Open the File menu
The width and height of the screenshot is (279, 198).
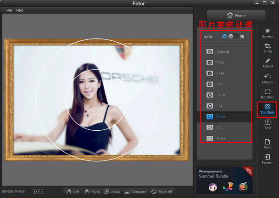tap(9, 10)
